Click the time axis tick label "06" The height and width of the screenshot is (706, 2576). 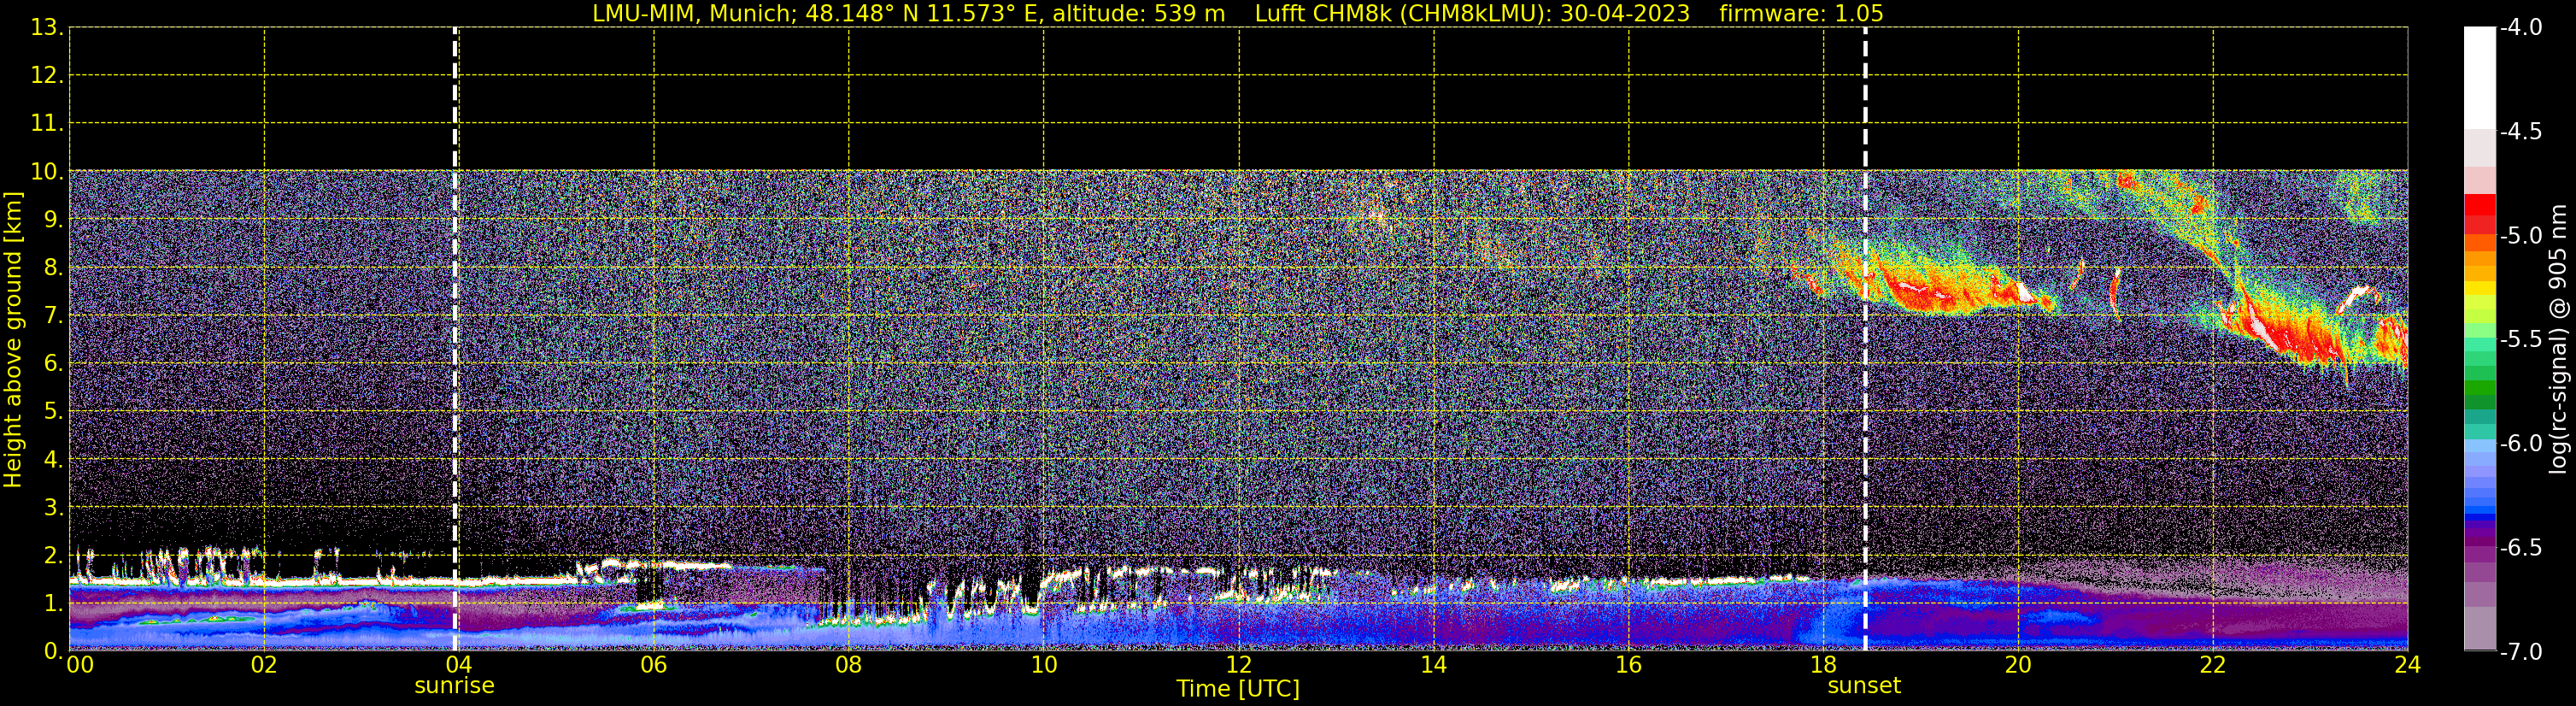point(653,665)
